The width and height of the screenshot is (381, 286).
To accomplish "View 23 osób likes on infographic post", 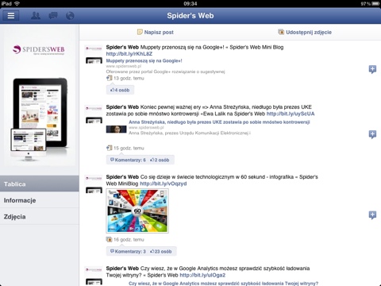I will [x=160, y=252].
